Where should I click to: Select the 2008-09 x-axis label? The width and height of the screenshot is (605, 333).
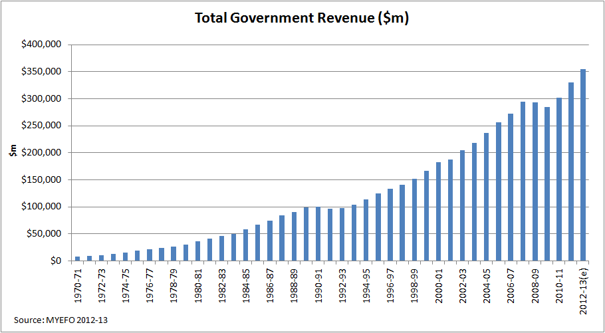point(535,284)
